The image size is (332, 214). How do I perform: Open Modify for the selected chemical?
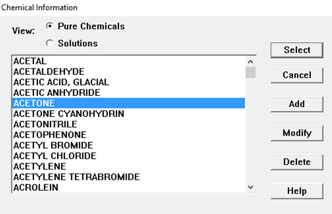(297, 133)
